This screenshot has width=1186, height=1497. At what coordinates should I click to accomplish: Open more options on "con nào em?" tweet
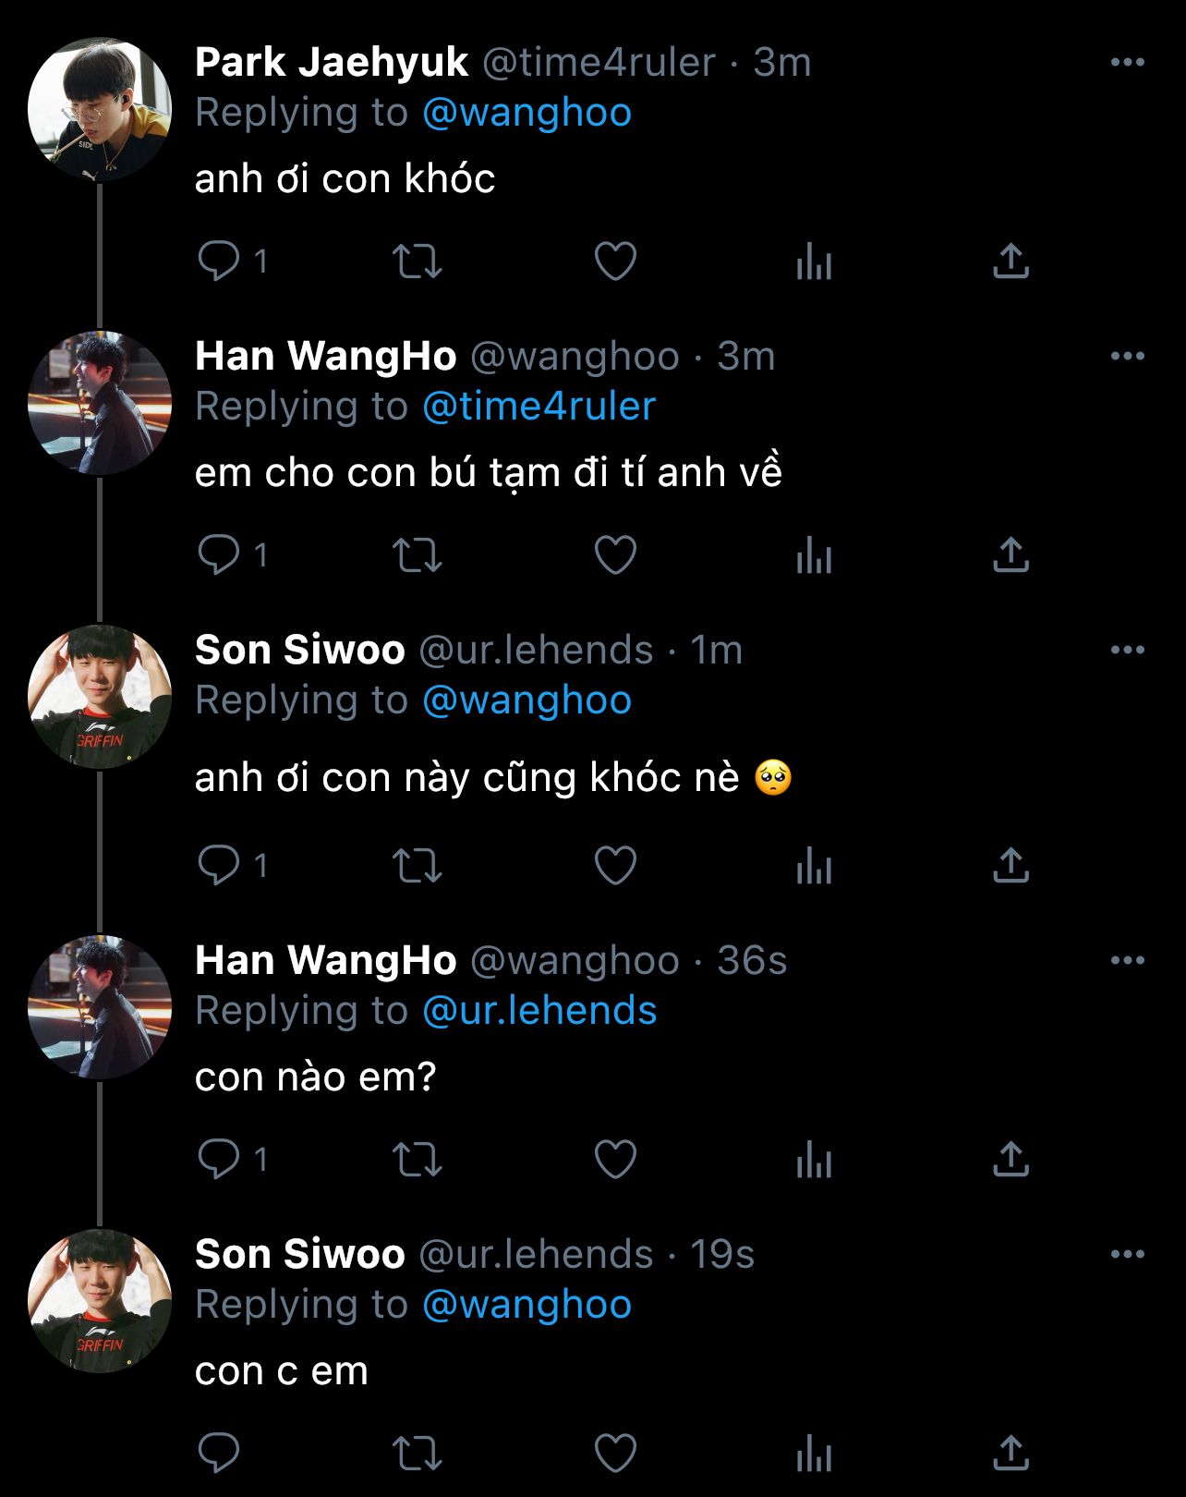1127,961
